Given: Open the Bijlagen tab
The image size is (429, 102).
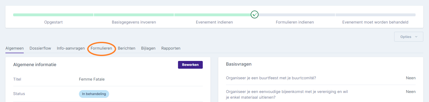Looking at the screenshot, I should [148, 48].
